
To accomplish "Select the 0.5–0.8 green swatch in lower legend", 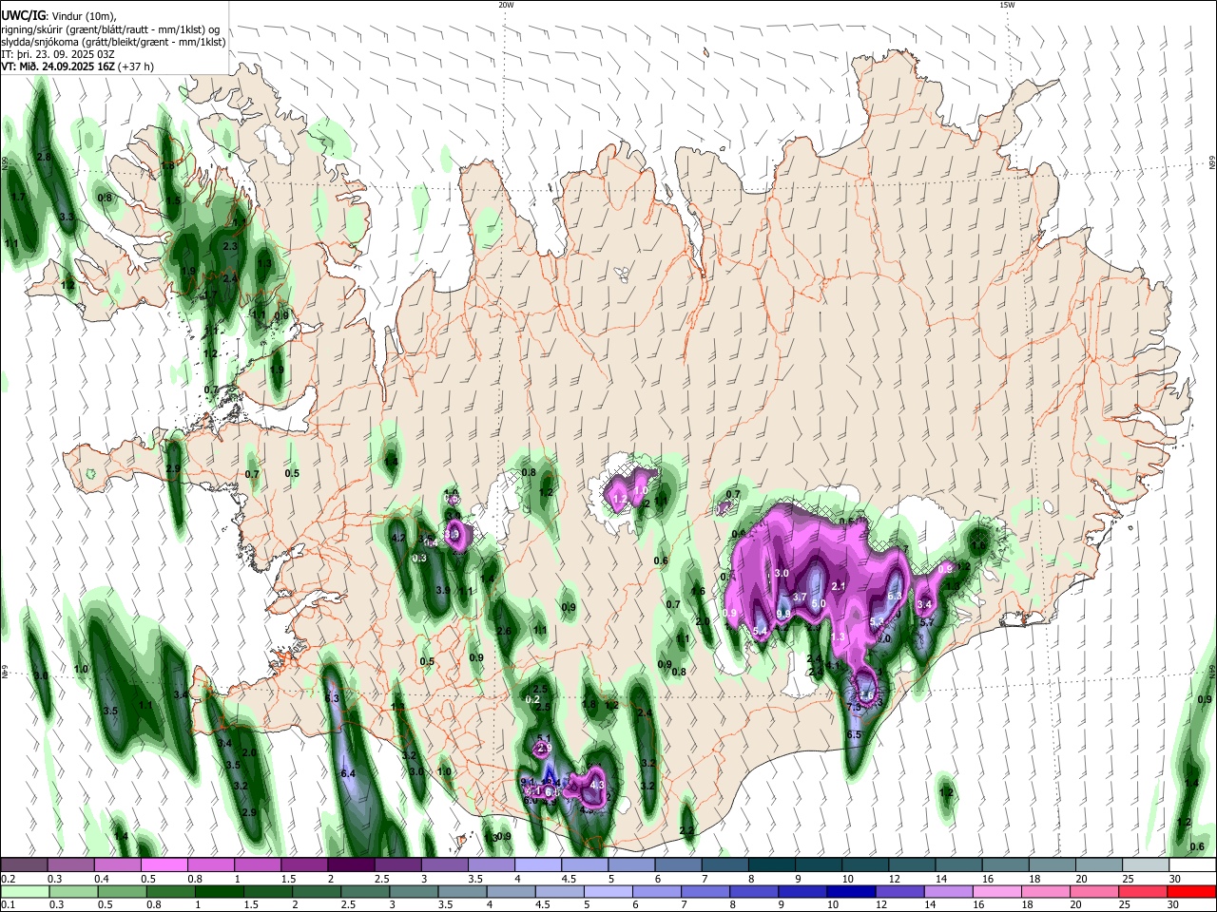I will point(123,891).
